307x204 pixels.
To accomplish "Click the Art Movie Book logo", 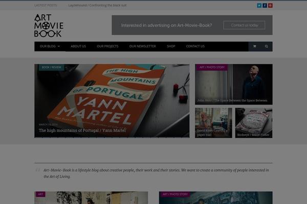I will tap(49, 25).
